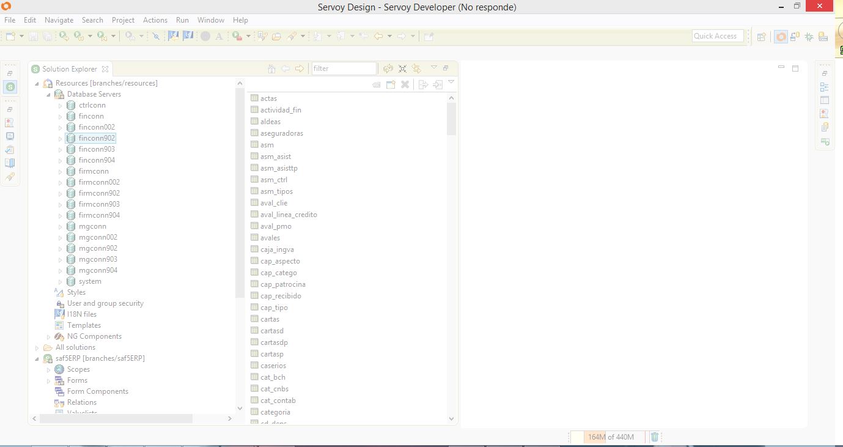Click the table list vertical scrollbar thumb
Screen dimensions: 843x447
[452, 119]
